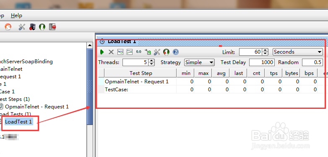
Task: Click the tps column header
Action: (273, 73)
